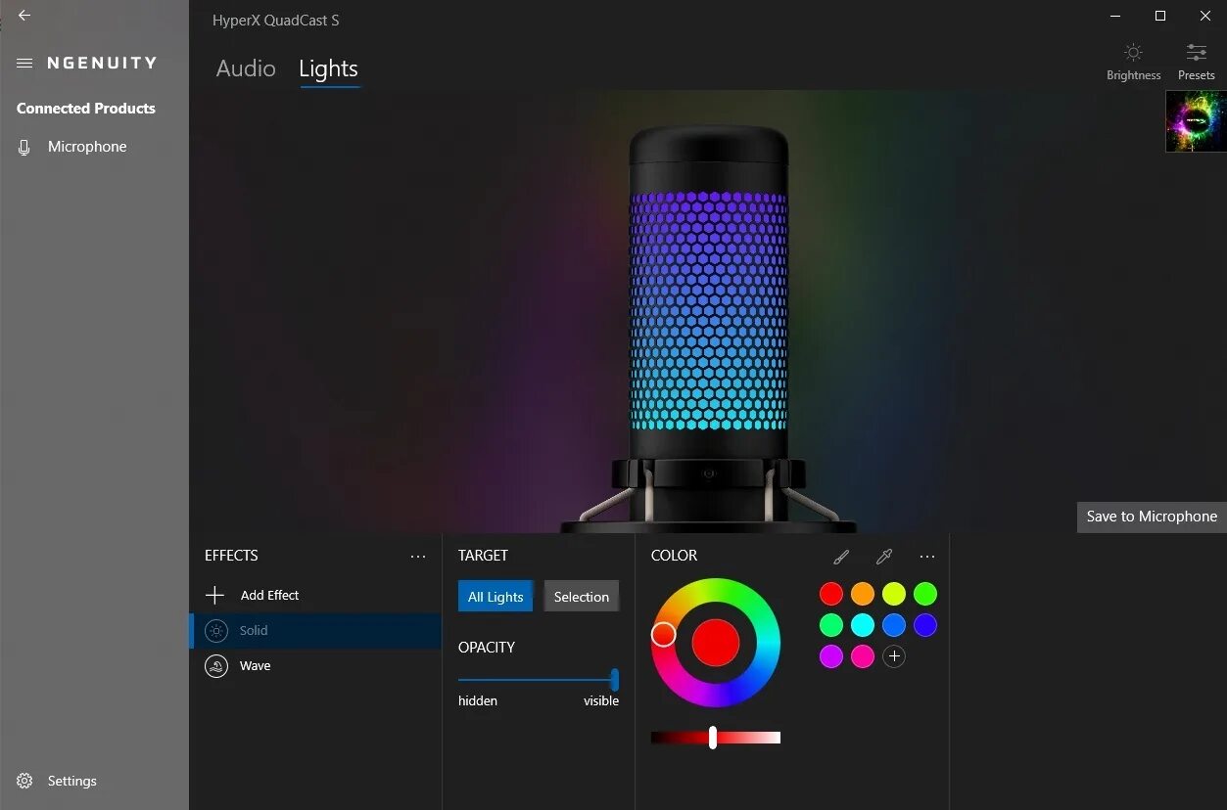Screen dimensions: 1227x810
Task: Choose the Selection target option
Action: 582,597
